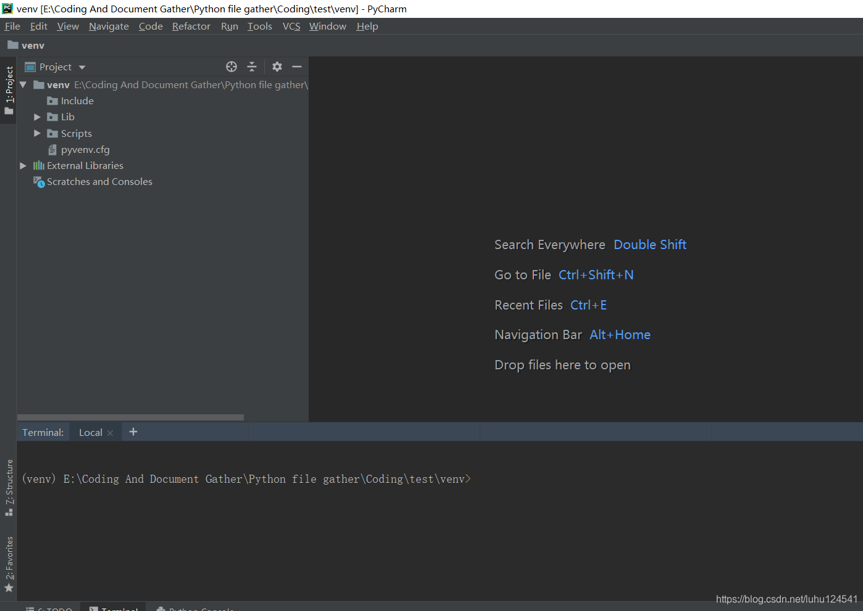863x611 pixels.
Task: Click the Double Shift shortcut hint
Action: 650,245
